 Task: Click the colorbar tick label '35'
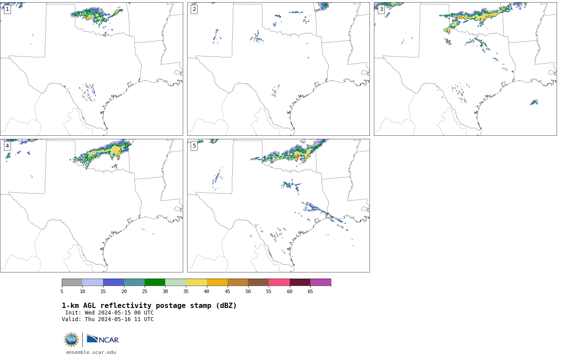[x=186, y=291]
